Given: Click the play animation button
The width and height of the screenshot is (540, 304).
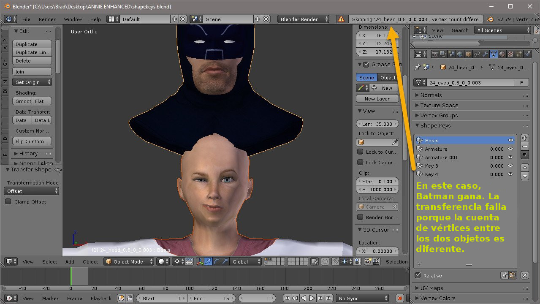Looking at the screenshot, I should coord(312,299).
